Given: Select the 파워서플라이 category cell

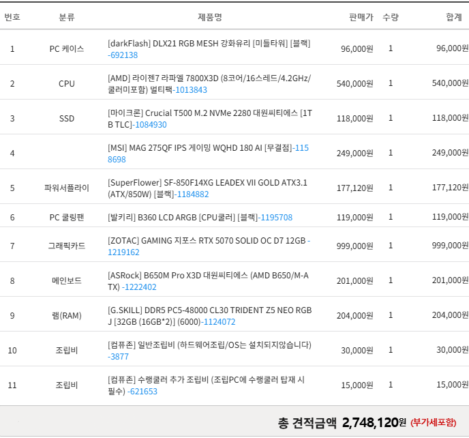Looking at the screenshot, I should point(67,188).
